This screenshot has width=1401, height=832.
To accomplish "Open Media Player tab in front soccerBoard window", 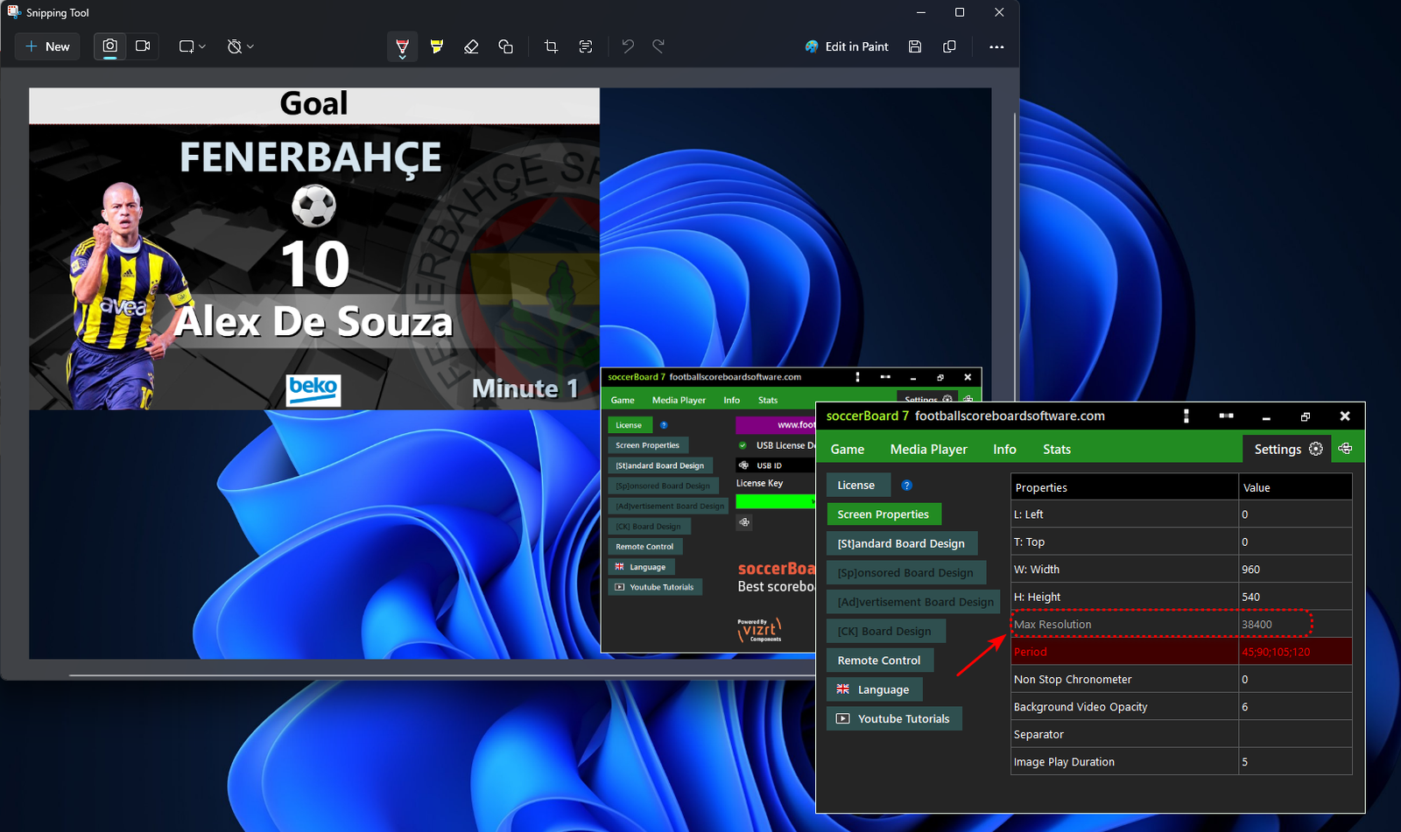I will pos(928,449).
